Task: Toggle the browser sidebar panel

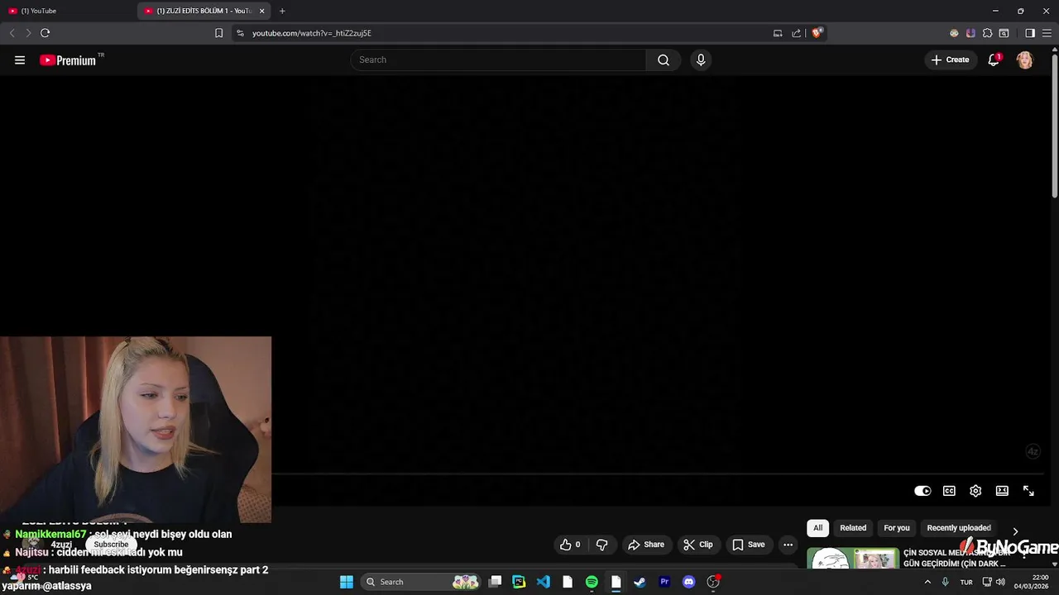Action: [x=1030, y=33]
